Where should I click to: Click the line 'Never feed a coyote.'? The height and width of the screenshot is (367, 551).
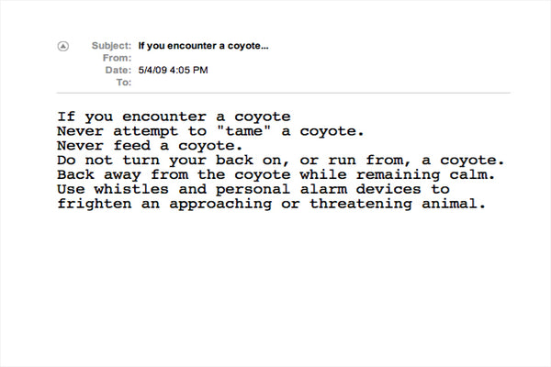150,146
